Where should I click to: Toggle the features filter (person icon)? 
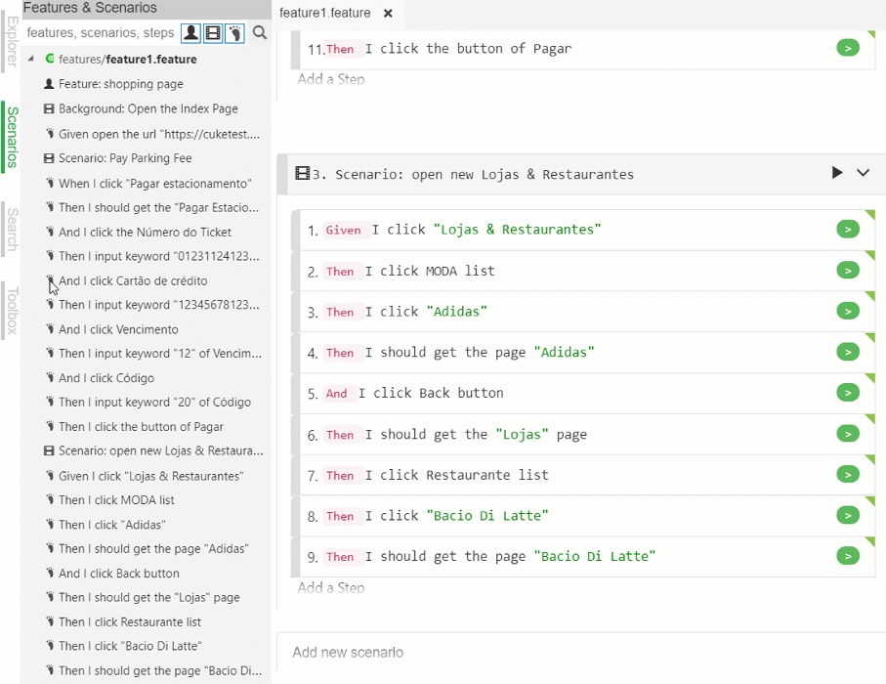click(190, 32)
